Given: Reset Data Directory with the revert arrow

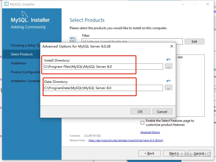Looking at the screenshot, I should point(168,81).
